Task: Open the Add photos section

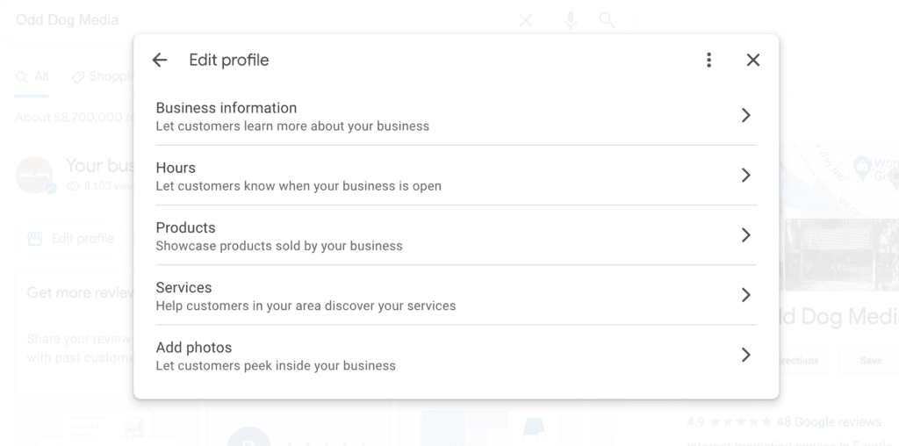Action: [x=456, y=356]
